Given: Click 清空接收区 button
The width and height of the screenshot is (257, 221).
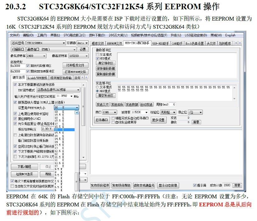Looking at the screenshot, I should (106, 63).
